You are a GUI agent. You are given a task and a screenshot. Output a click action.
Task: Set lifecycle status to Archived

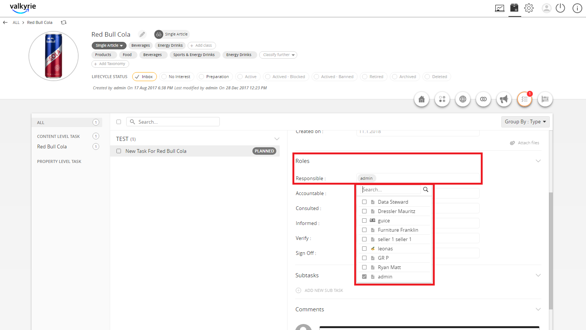[x=404, y=77]
